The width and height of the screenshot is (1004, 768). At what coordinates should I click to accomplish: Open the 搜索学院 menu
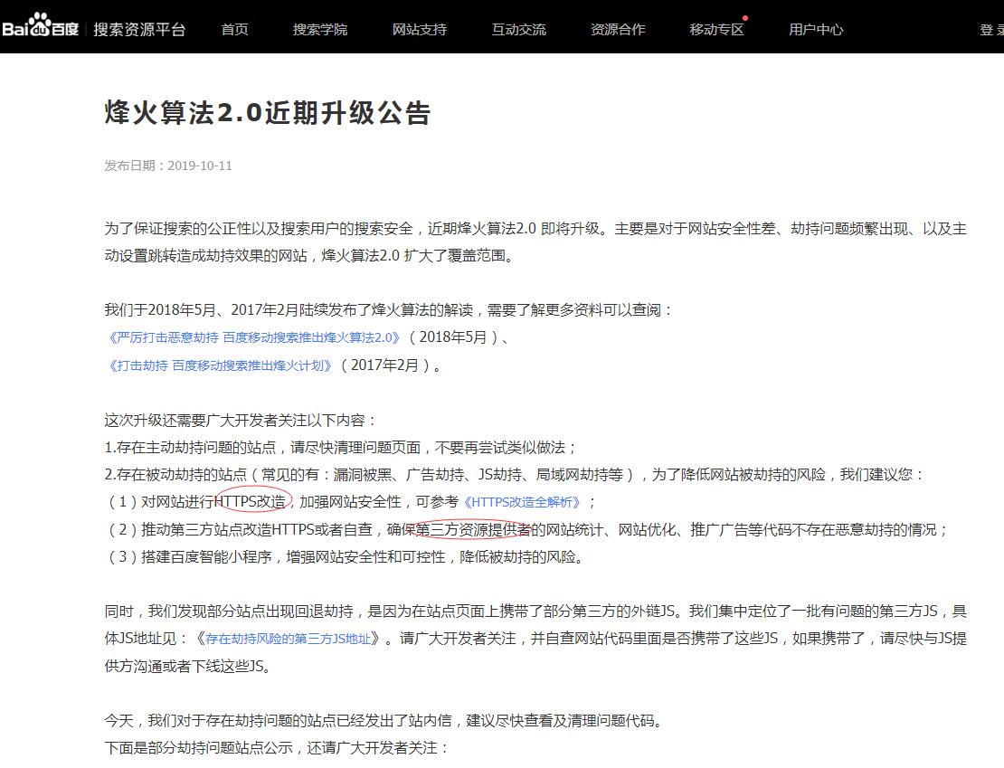[x=319, y=29]
